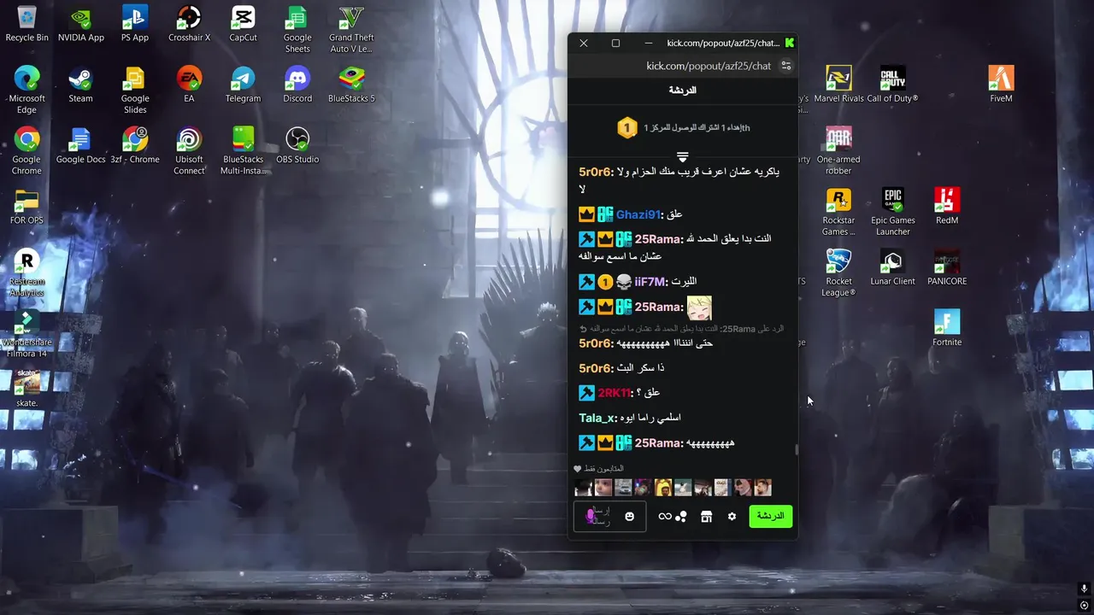
Task: Click the reply reference to 25Rama
Action: pos(681,328)
